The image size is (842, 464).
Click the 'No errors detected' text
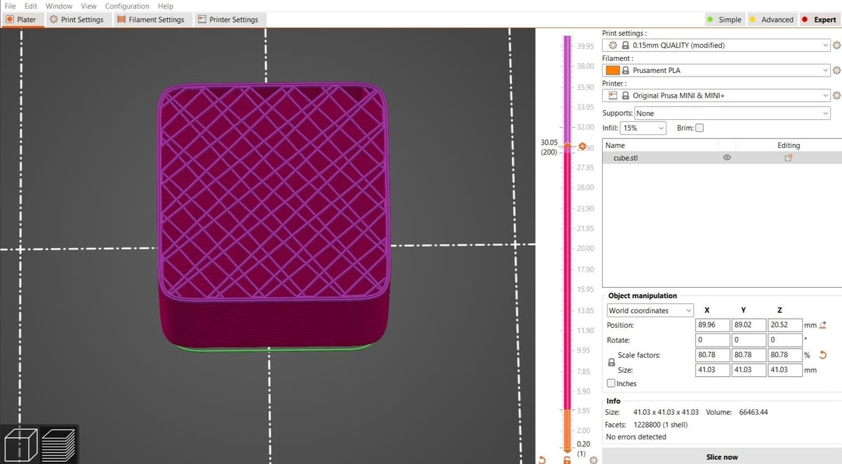click(x=636, y=437)
